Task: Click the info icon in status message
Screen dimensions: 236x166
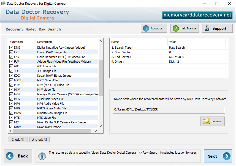Action: click(x=42, y=156)
